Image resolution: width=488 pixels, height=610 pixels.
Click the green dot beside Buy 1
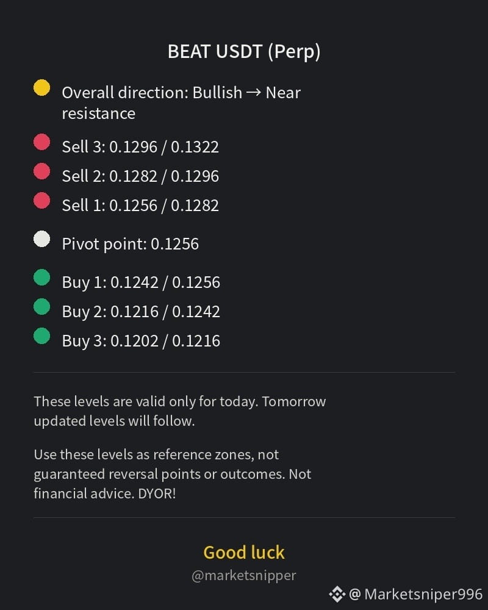click(41, 278)
